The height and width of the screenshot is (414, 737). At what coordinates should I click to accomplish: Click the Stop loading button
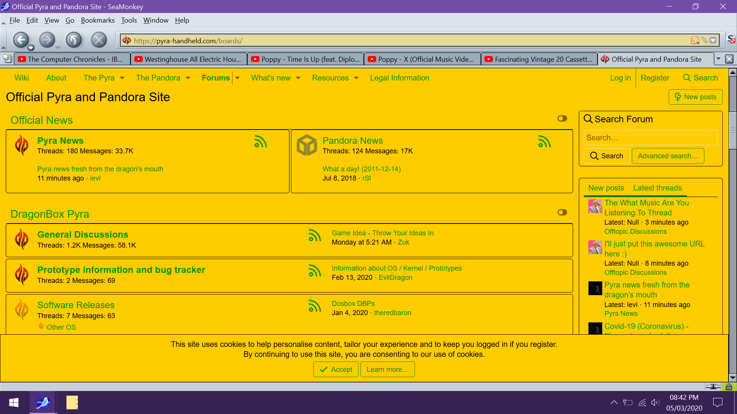tap(99, 40)
